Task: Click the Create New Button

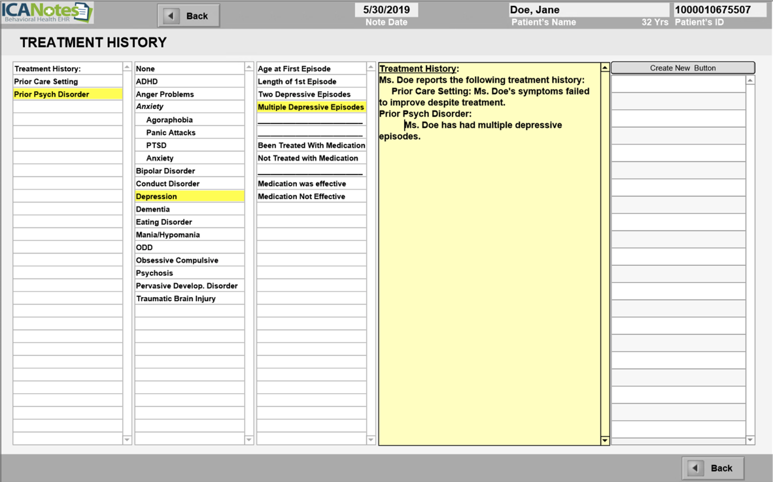Action: (682, 68)
